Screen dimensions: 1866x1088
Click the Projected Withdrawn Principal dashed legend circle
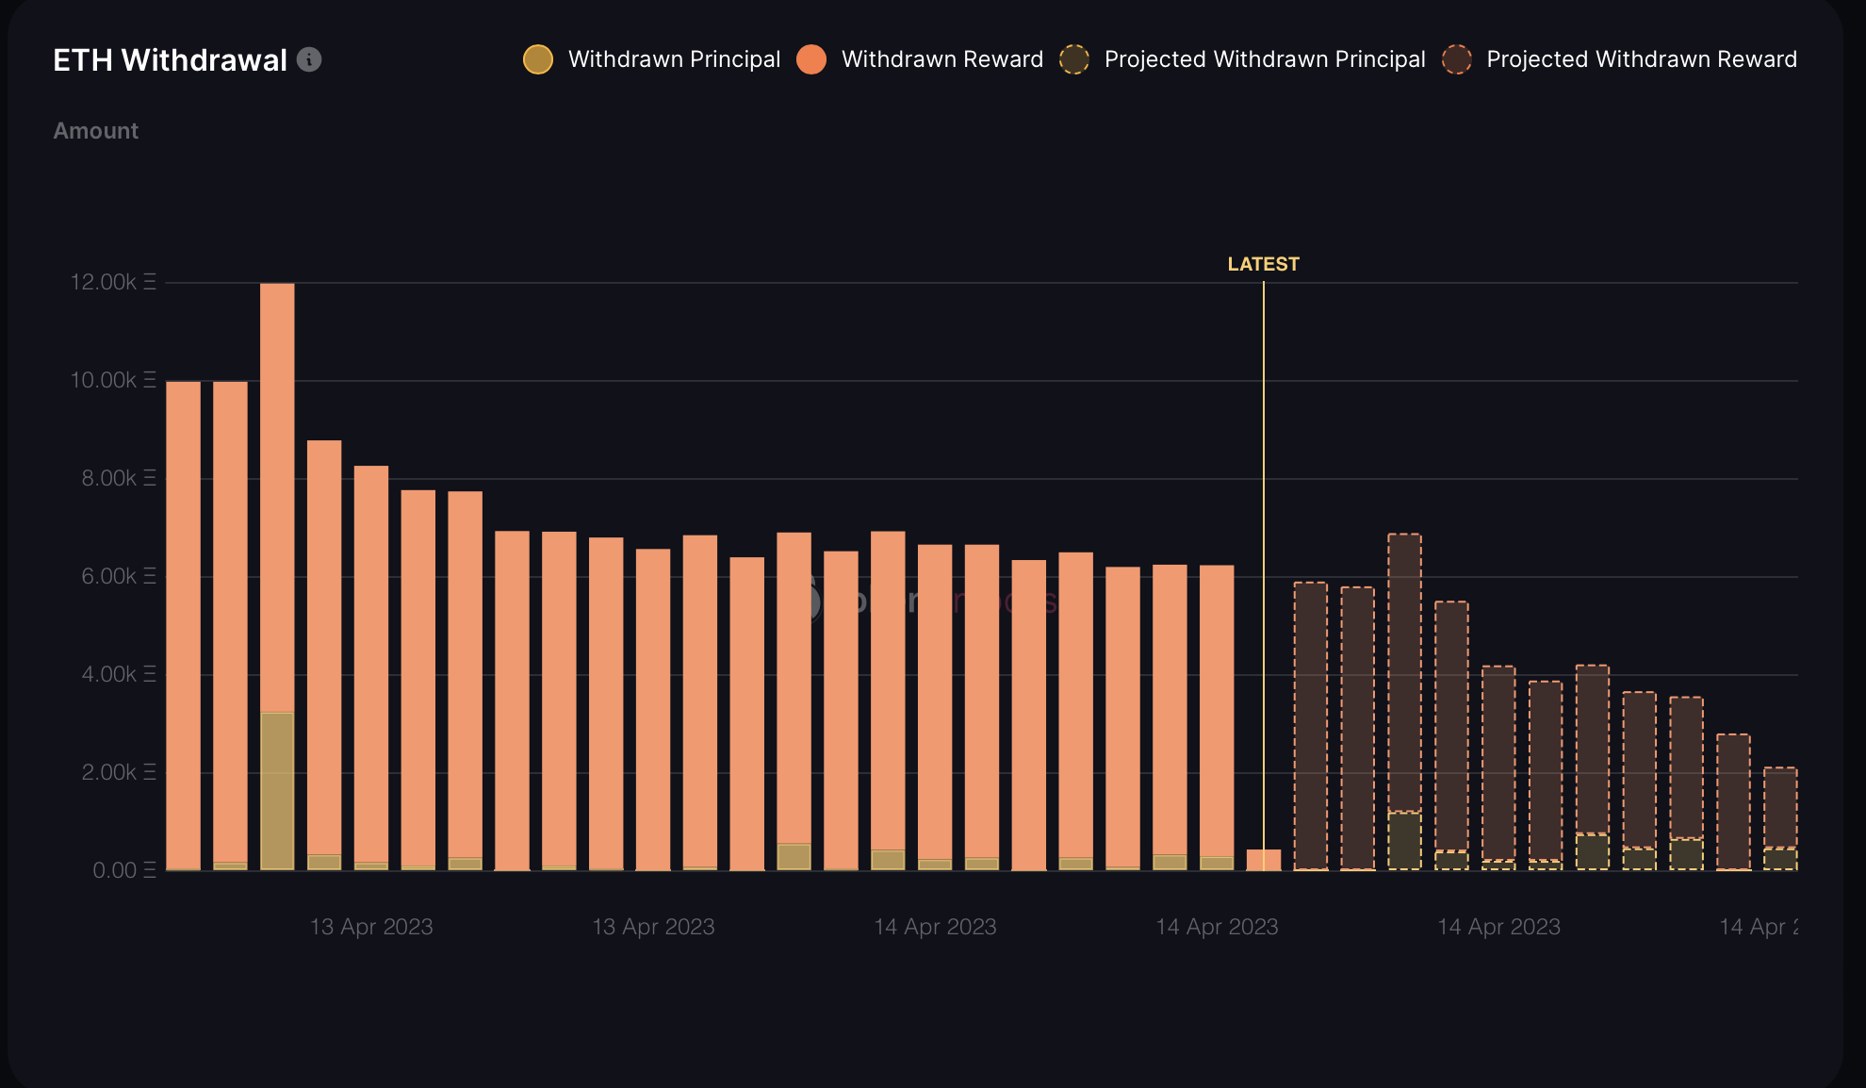[x=1074, y=58]
